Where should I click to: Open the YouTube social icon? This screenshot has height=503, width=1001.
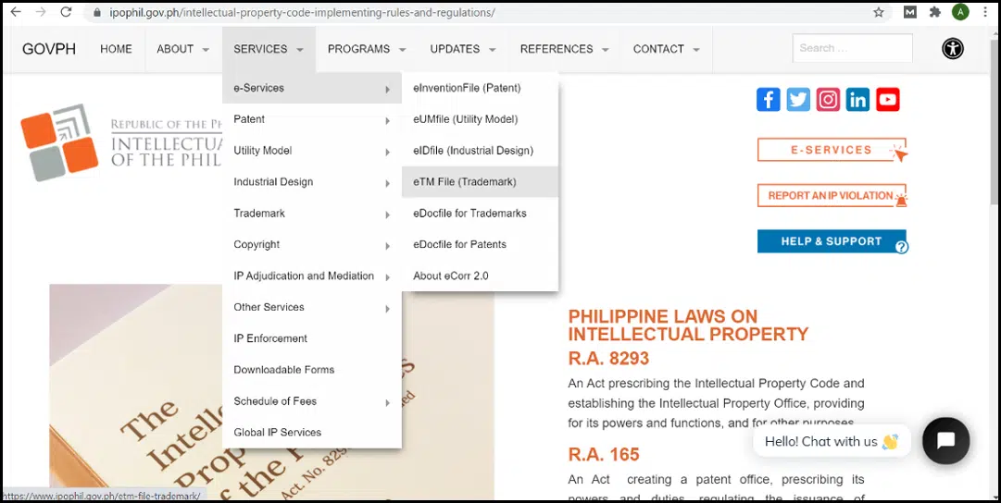point(888,100)
